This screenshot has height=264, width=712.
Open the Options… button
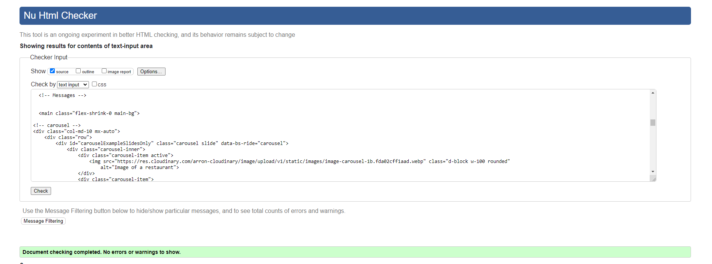tap(151, 71)
